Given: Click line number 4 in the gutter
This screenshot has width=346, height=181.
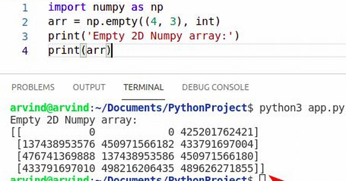Looking at the screenshot, I should tap(25, 51).
